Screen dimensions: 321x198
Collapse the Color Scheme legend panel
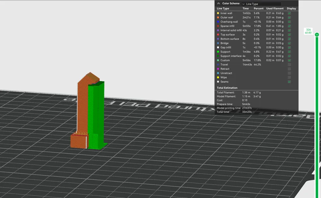pyautogui.click(x=218, y=4)
